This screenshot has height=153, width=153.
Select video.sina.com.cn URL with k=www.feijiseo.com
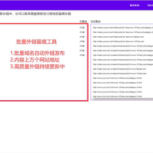120,69
